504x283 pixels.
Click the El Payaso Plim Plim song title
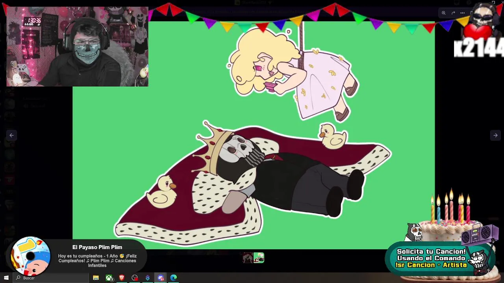pyautogui.click(x=97, y=247)
